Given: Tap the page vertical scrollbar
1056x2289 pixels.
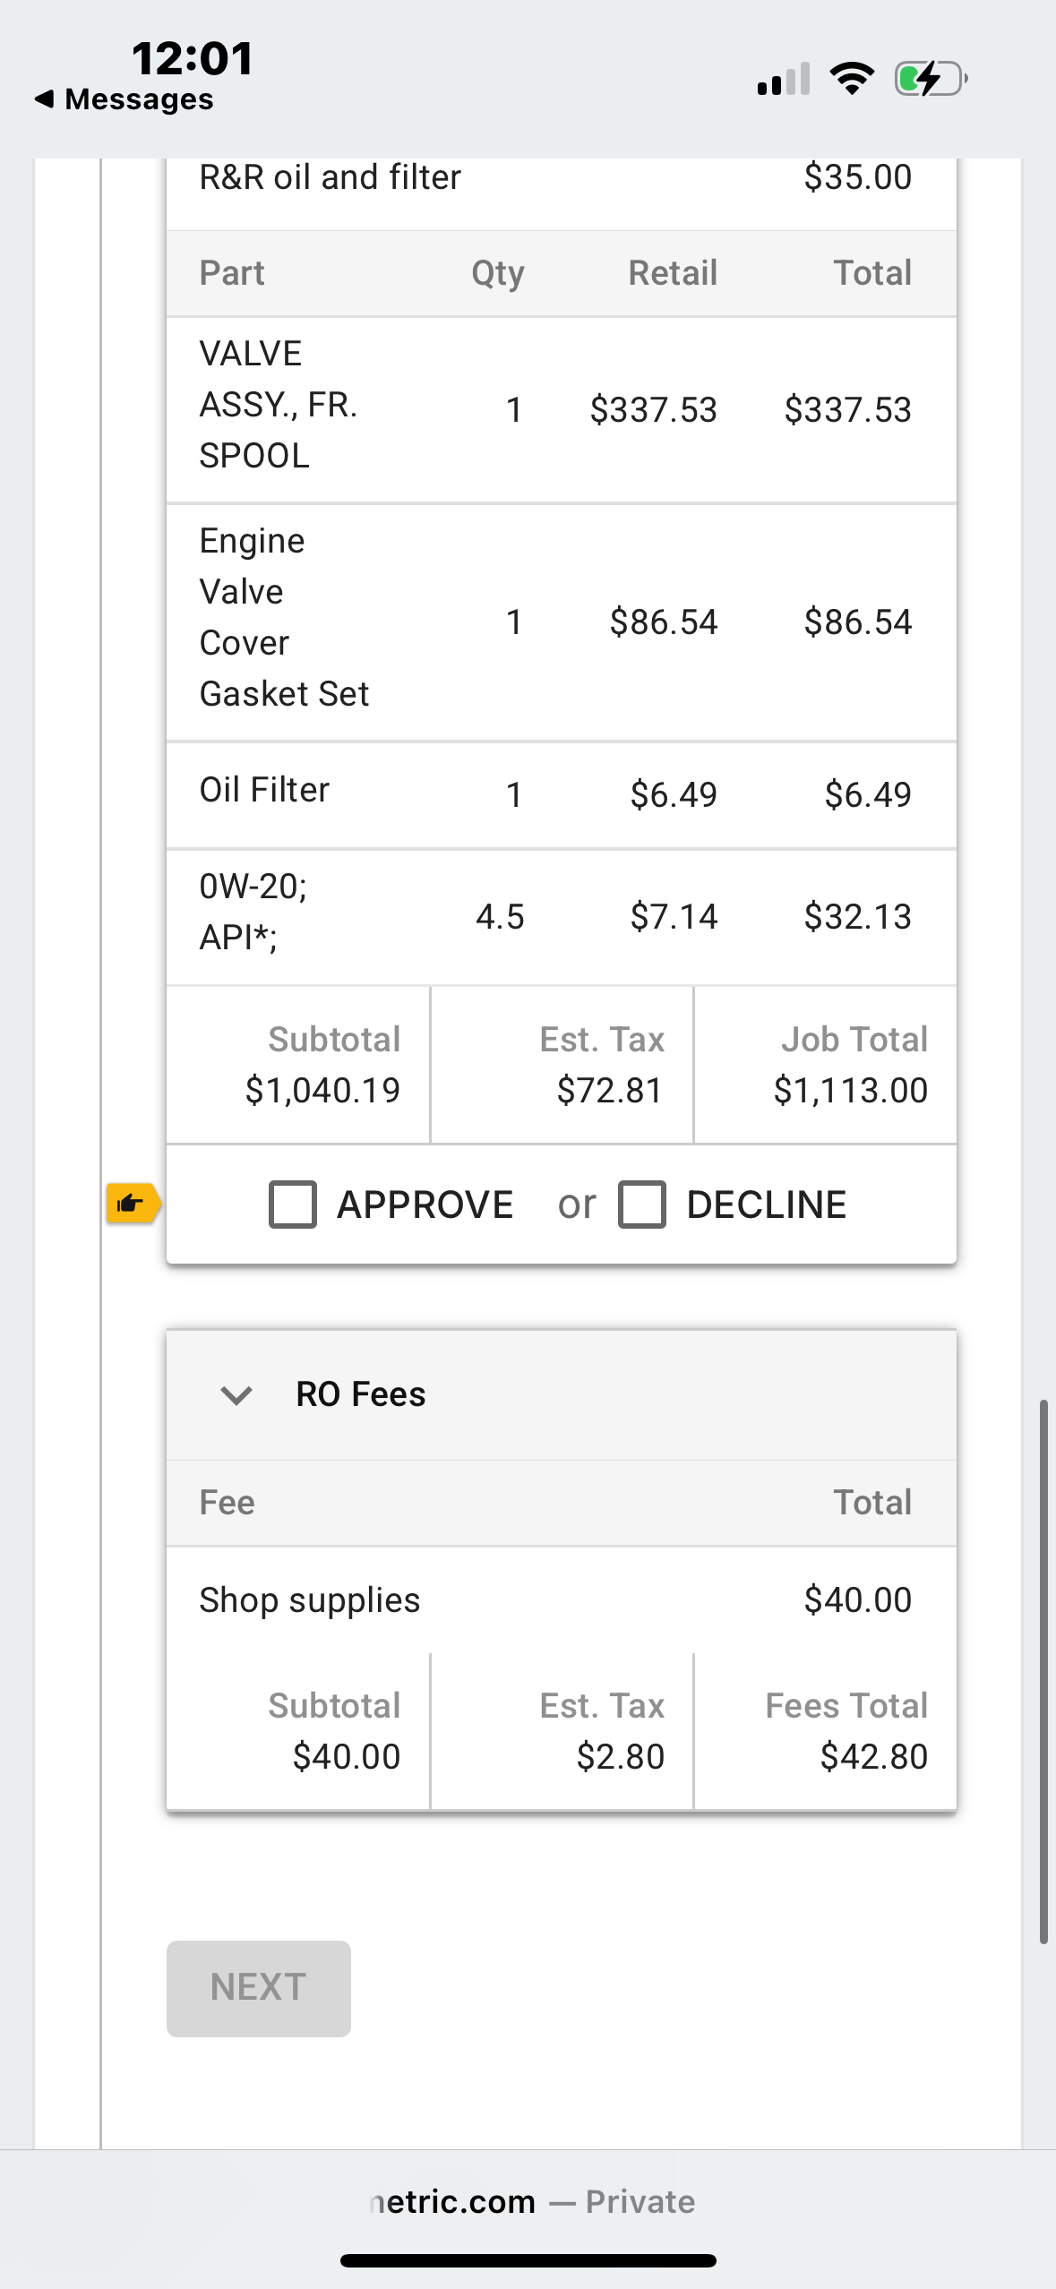Looking at the screenshot, I should (1043, 1670).
